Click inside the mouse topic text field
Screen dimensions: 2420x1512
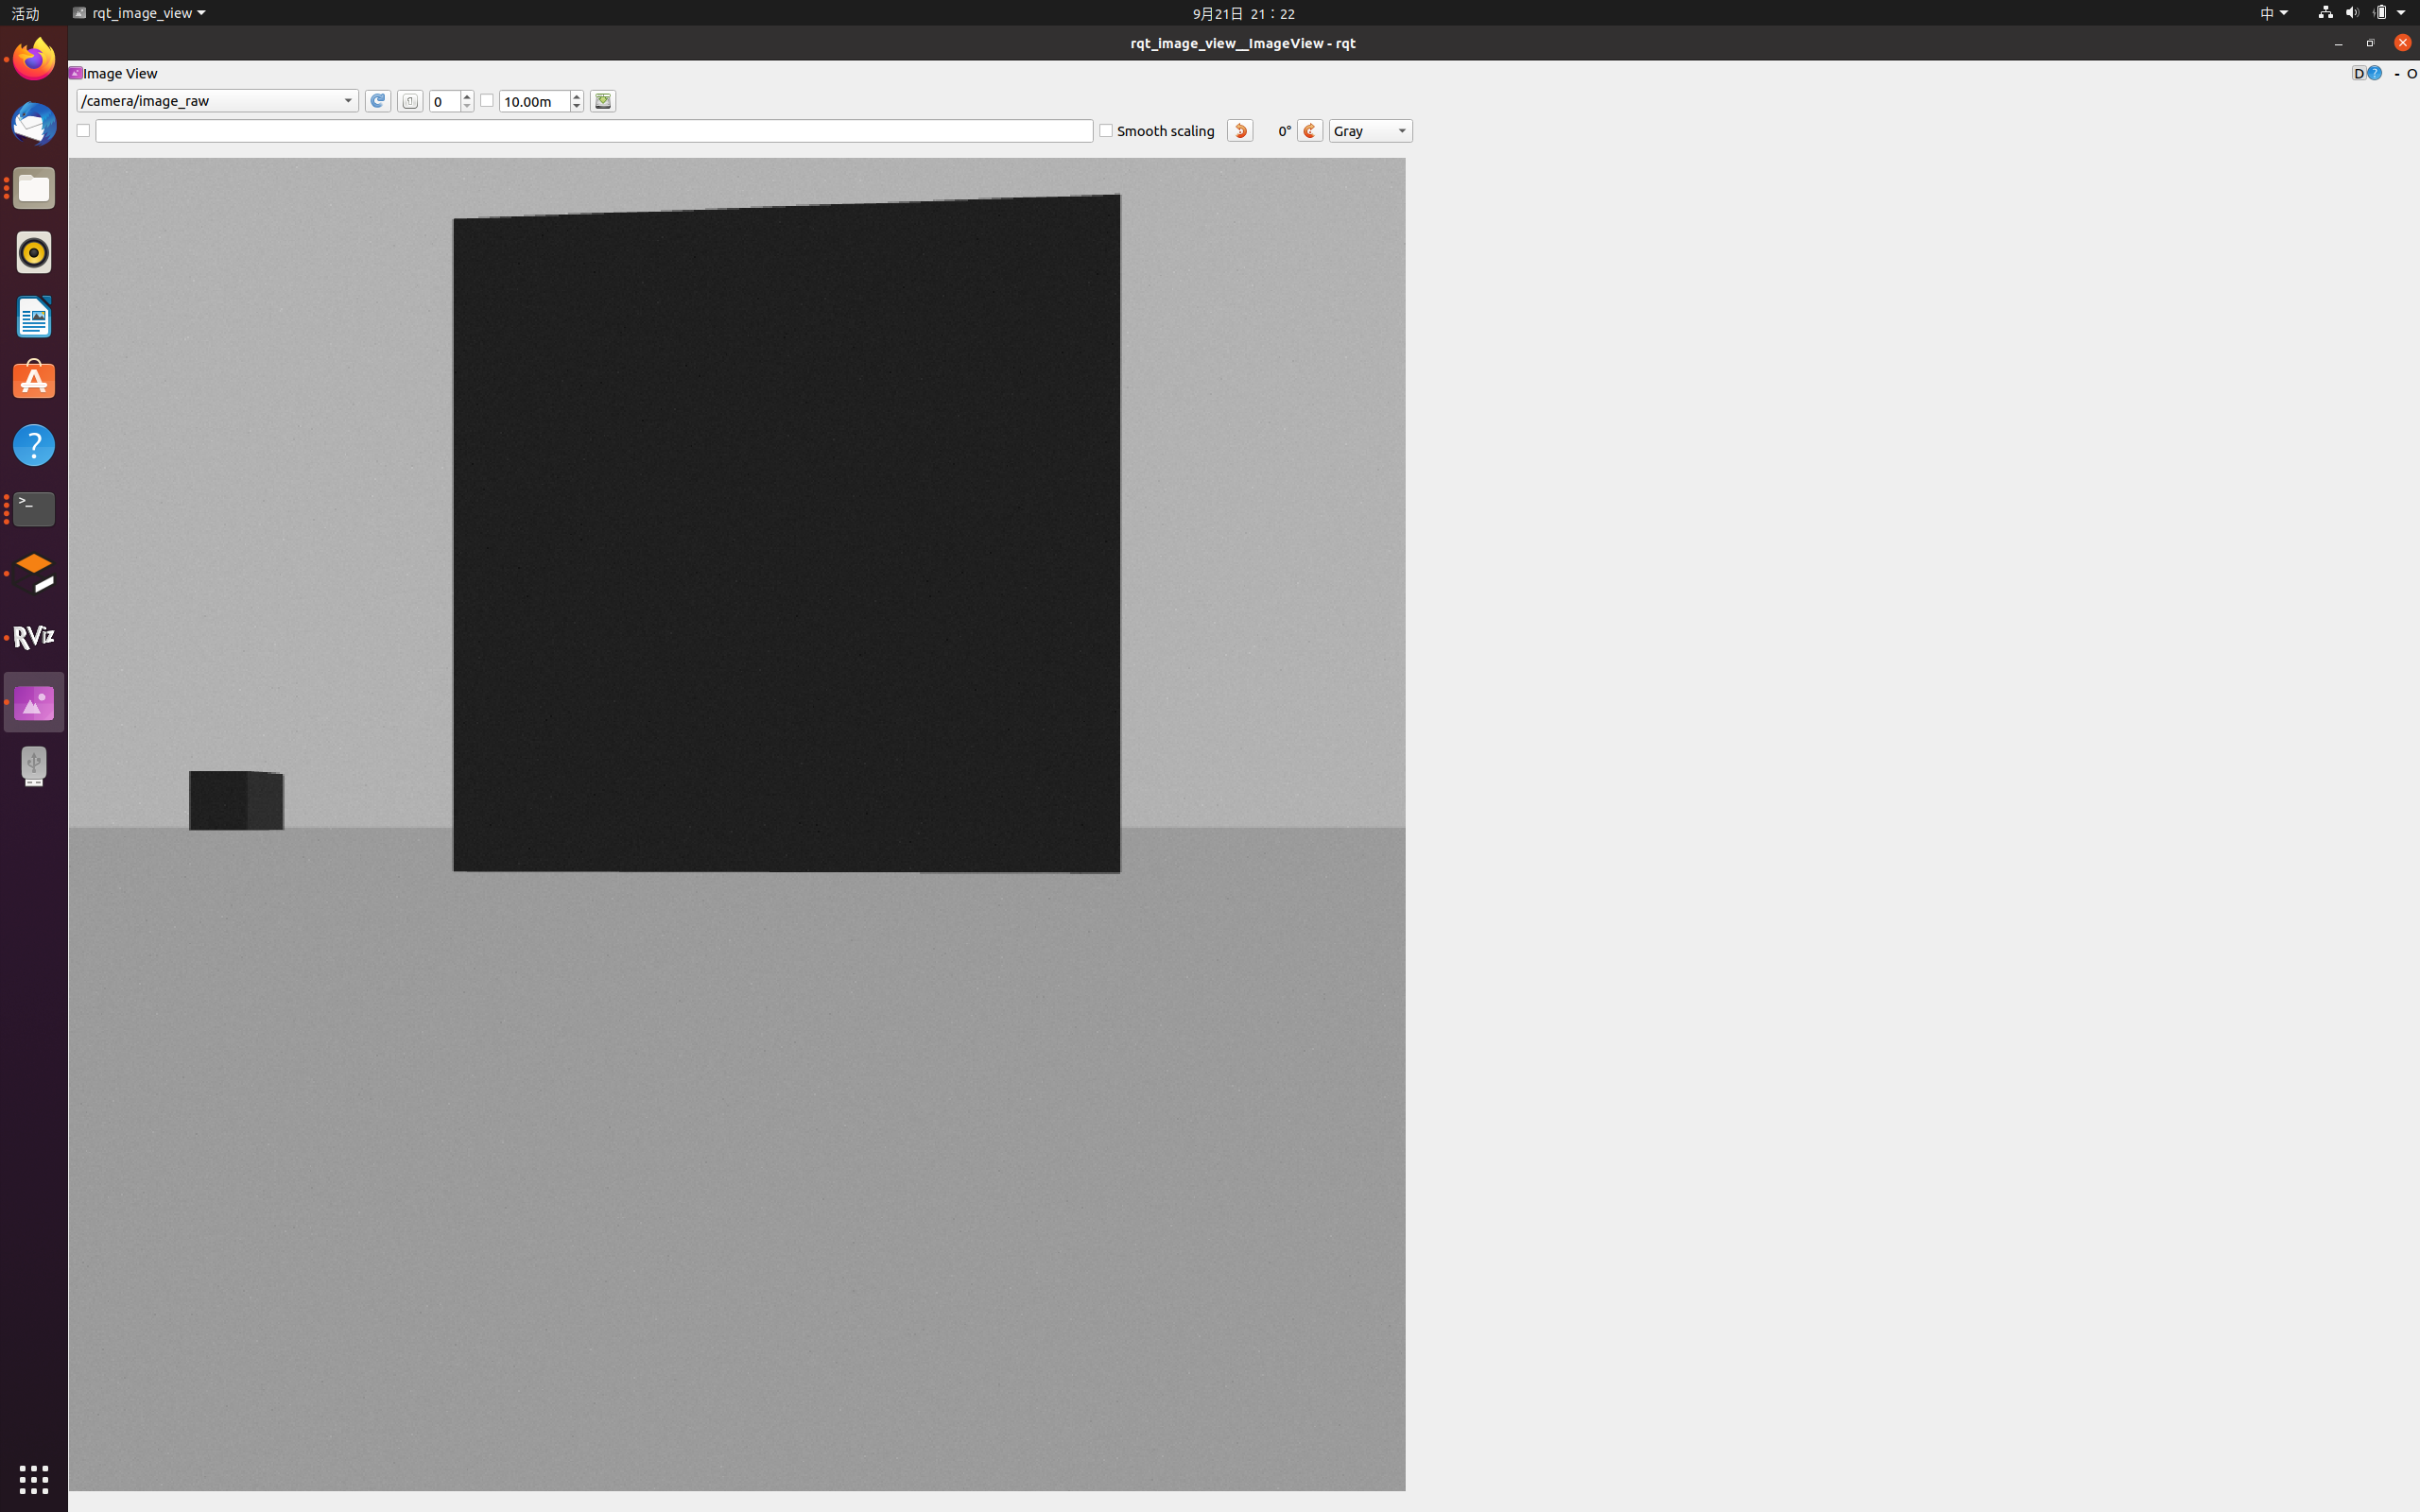tap(594, 131)
